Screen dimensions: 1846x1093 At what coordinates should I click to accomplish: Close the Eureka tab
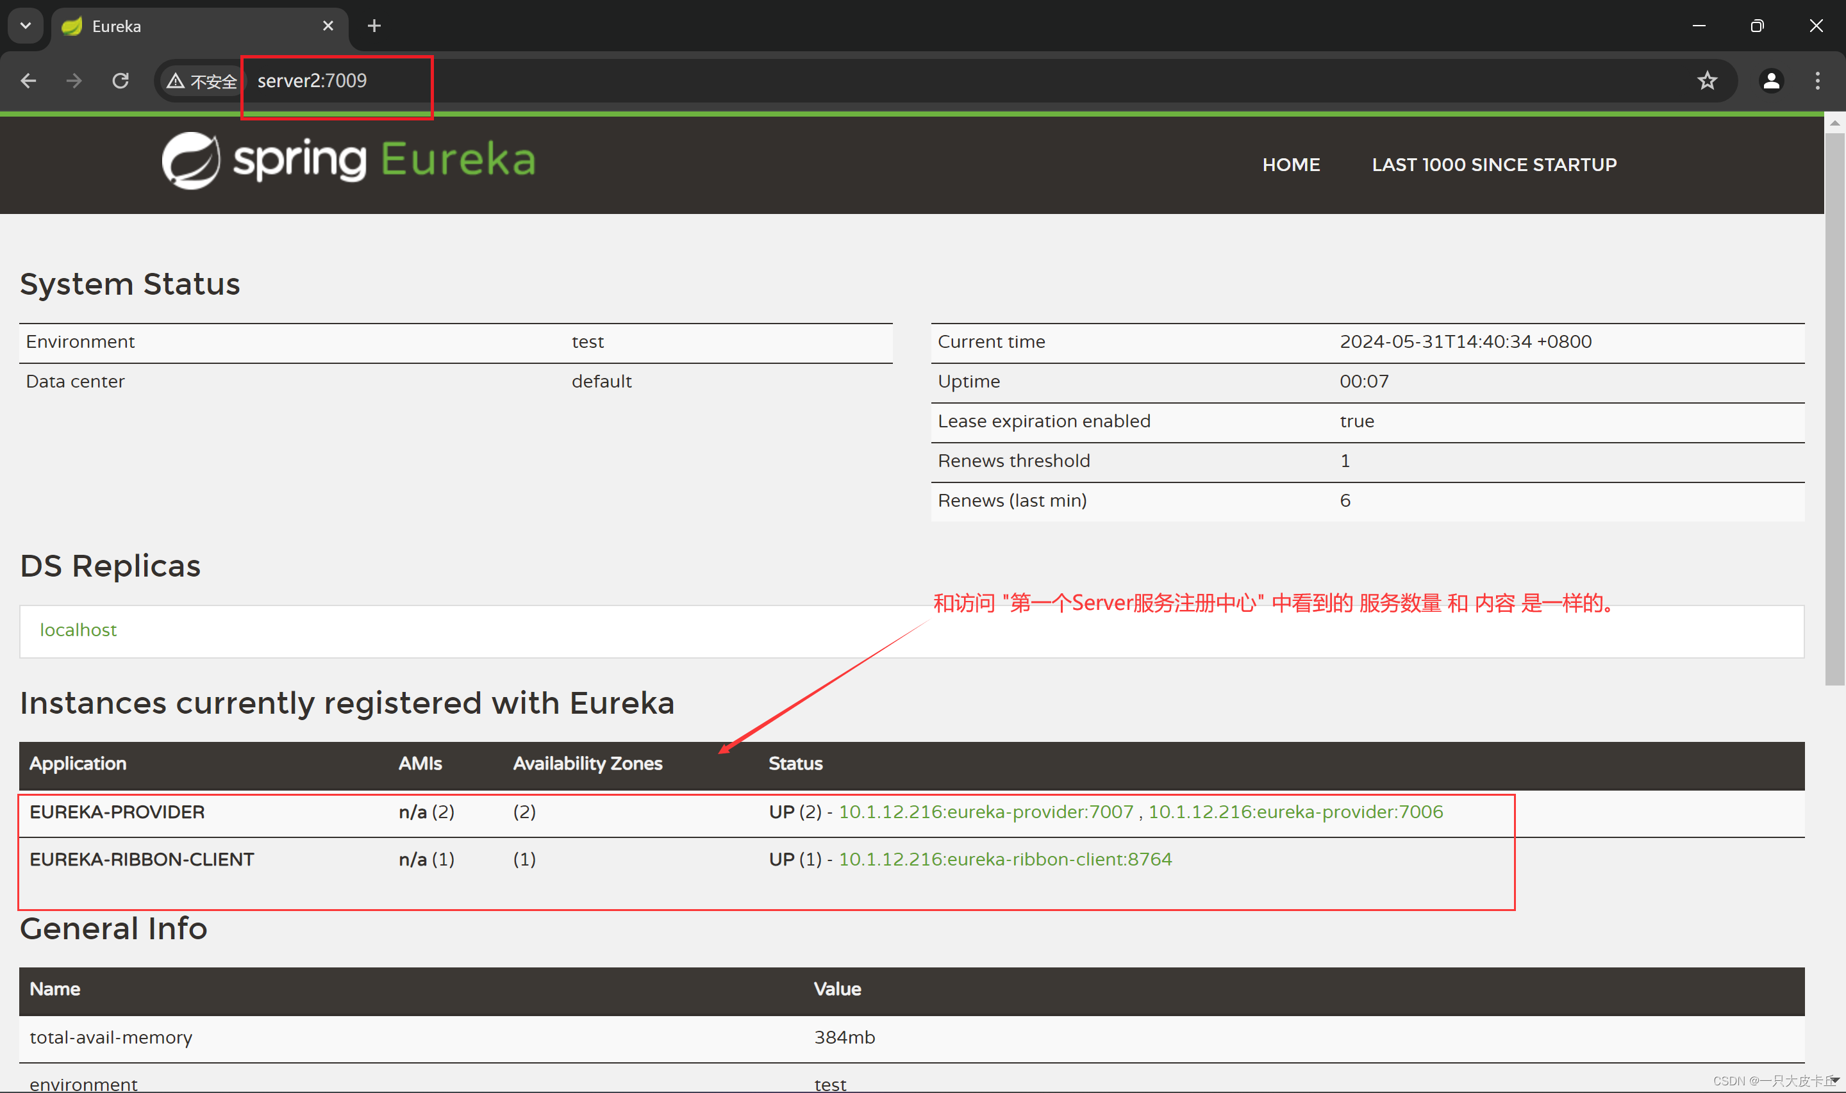[328, 26]
